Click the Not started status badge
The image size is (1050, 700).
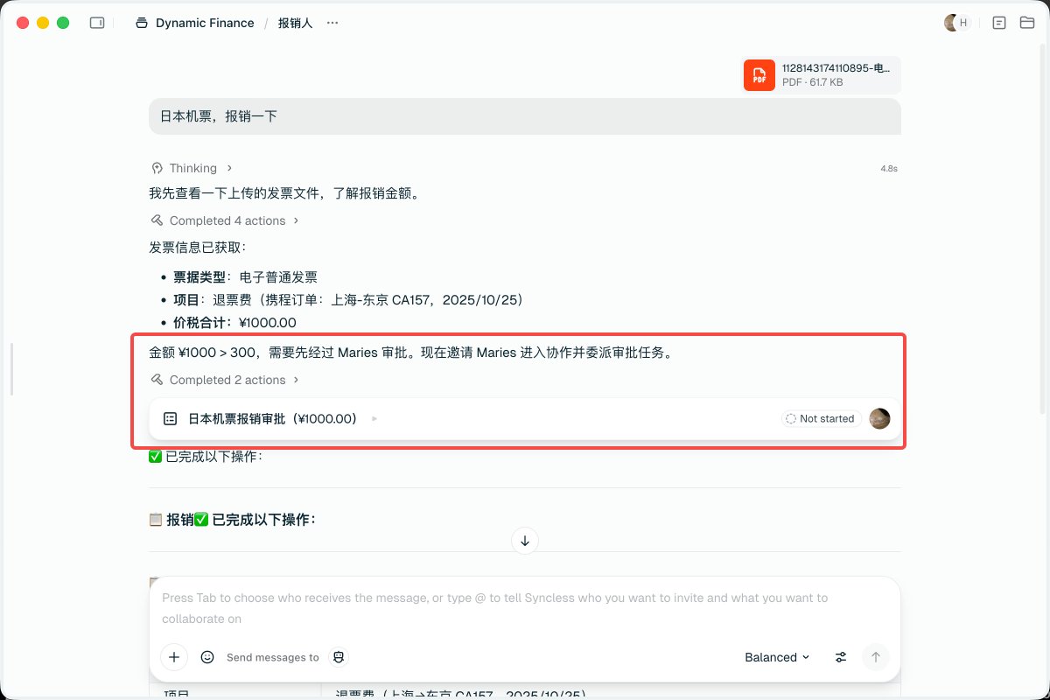[x=821, y=419]
